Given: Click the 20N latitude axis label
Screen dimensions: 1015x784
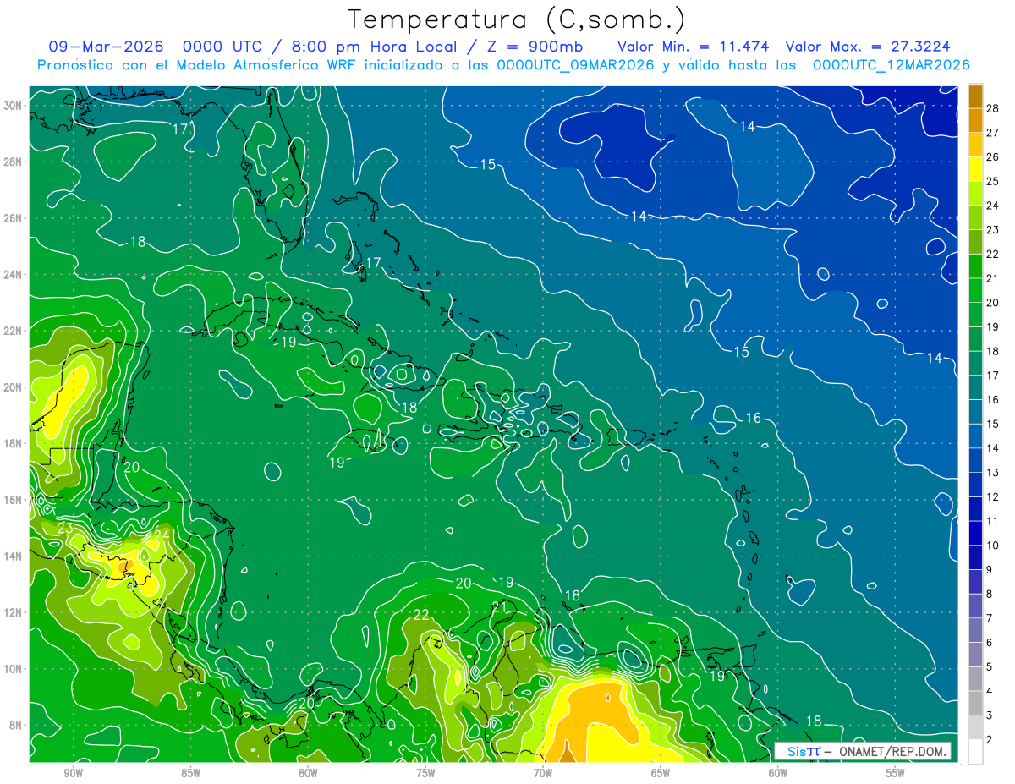Looking at the screenshot, I should (x=12, y=387).
